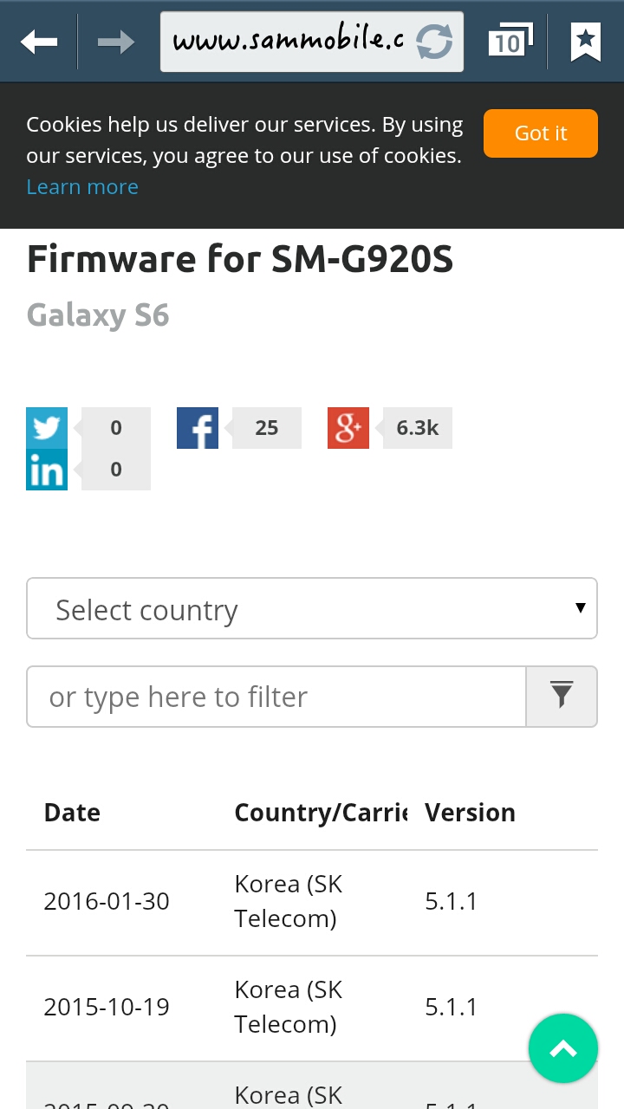Open the 2016-01-30 SK Telecom firmware row
The width and height of the screenshot is (624, 1109).
(x=312, y=902)
